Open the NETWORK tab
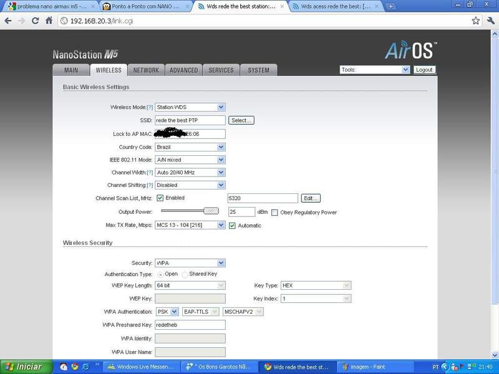The height and width of the screenshot is (374, 499). click(146, 70)
